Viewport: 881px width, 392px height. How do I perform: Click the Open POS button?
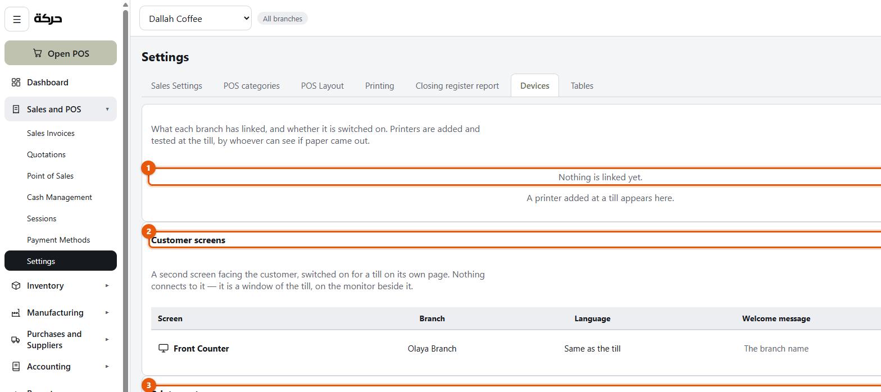click(61, 53)
